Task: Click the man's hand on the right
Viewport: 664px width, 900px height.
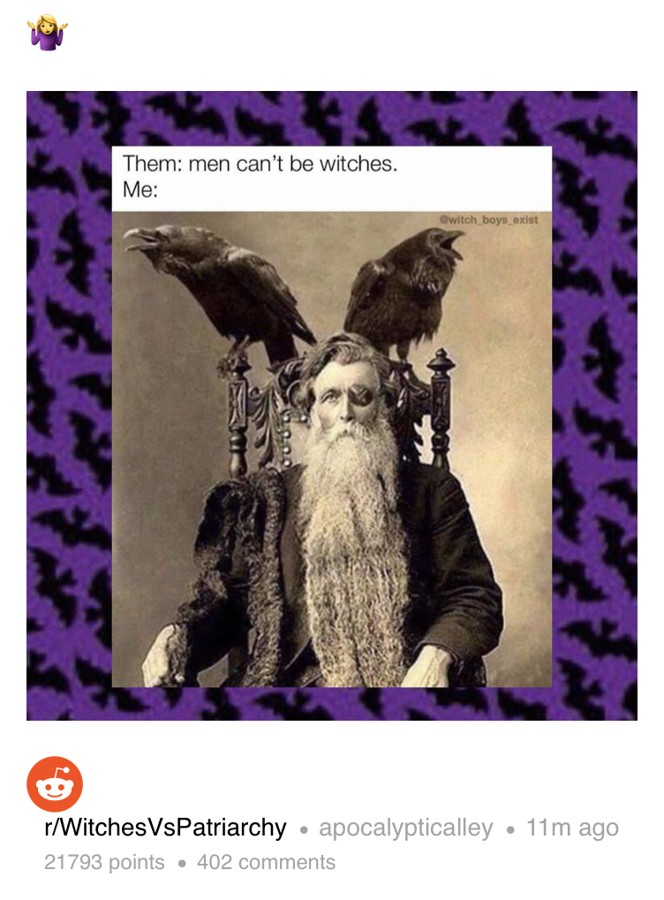Action: pos(430,666)
